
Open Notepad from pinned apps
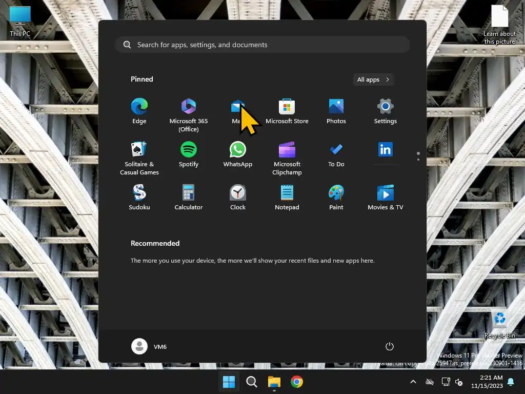click(x=287, y=198)
